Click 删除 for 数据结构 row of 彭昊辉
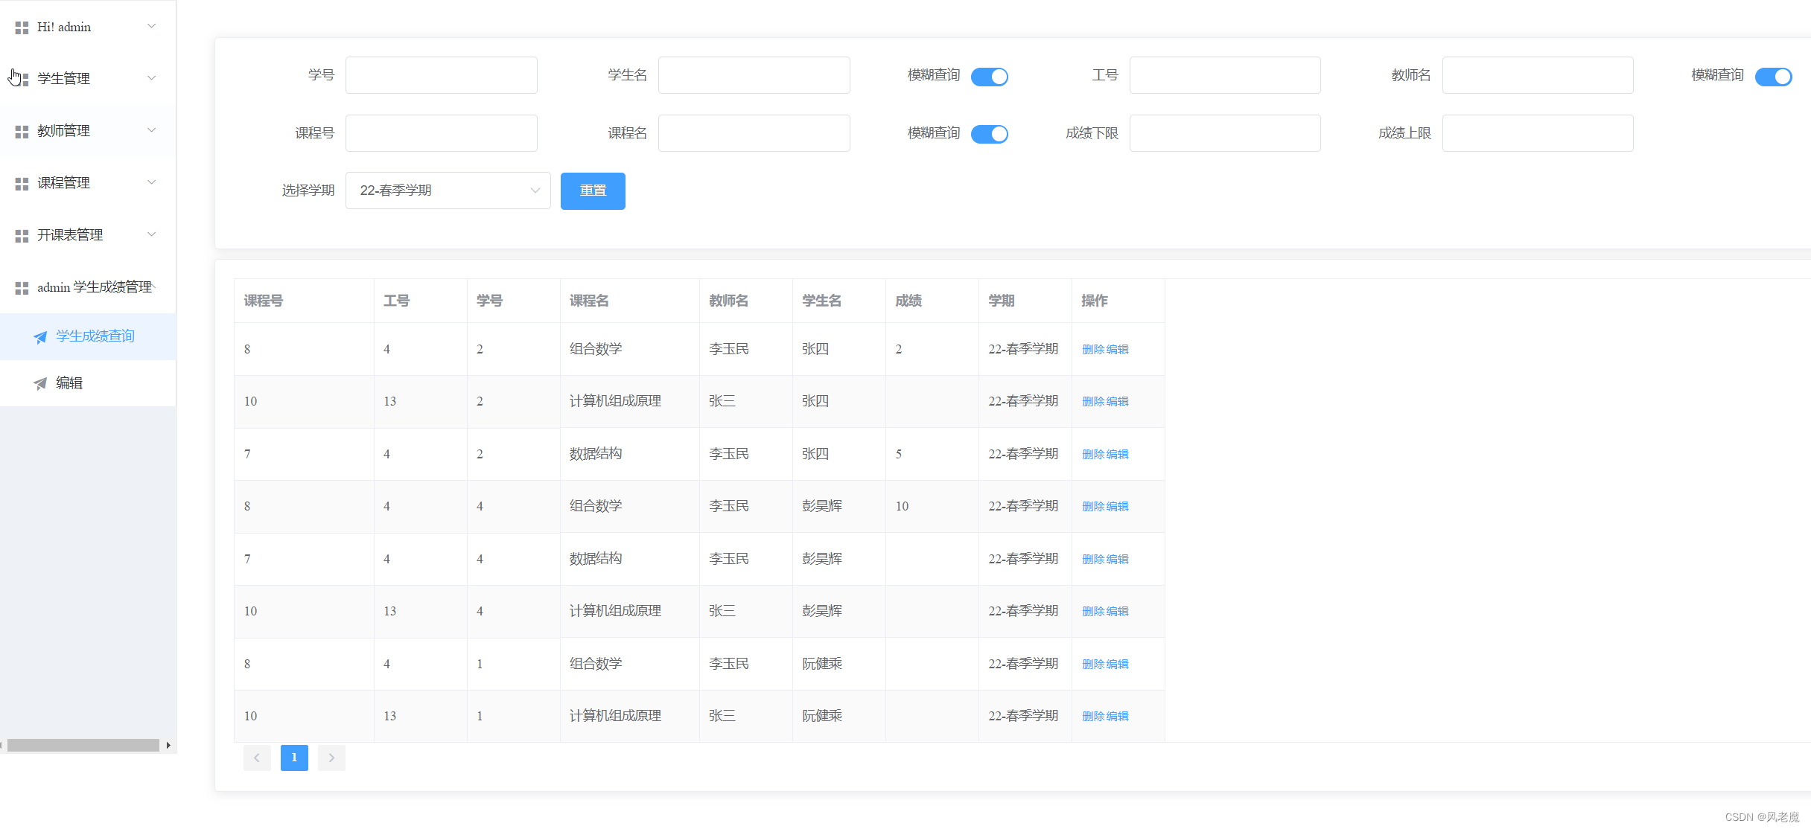 [1093, 560]
